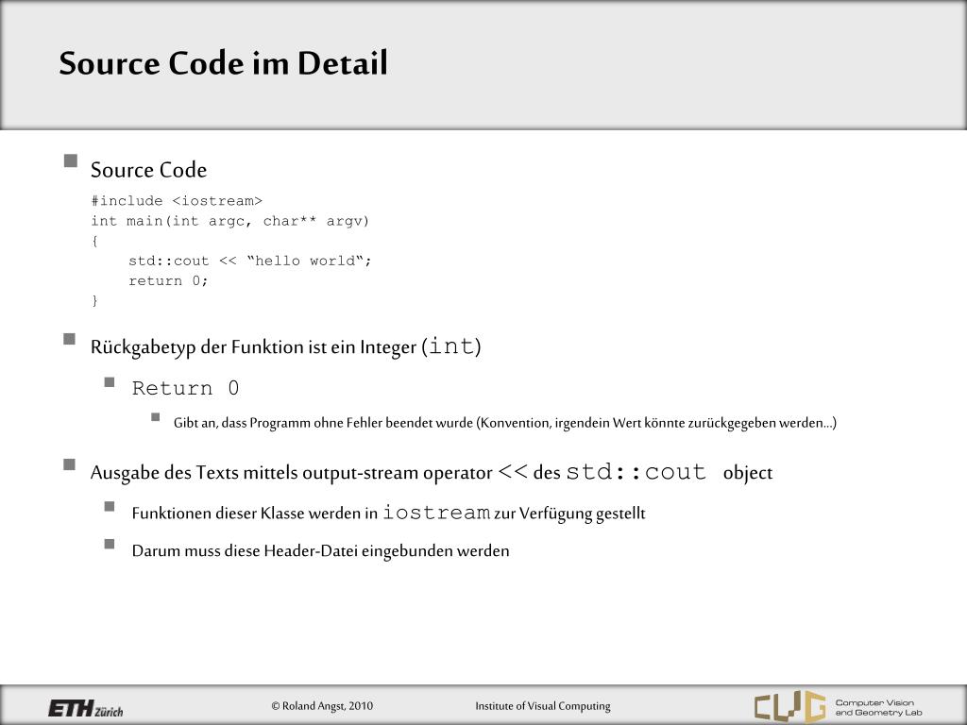Click the 'Rückgabetyp der Funktion ist ein Integer' bullet
The image size is (967, 725).
pos(285,346)
